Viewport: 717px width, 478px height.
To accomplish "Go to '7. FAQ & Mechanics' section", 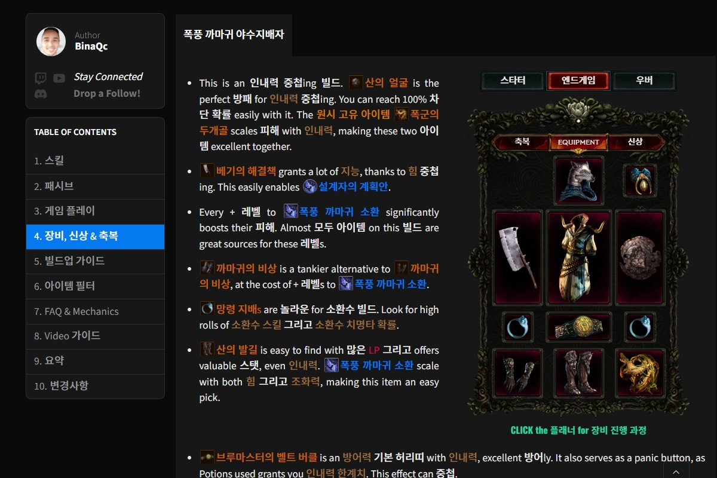I will pos(95,311).
